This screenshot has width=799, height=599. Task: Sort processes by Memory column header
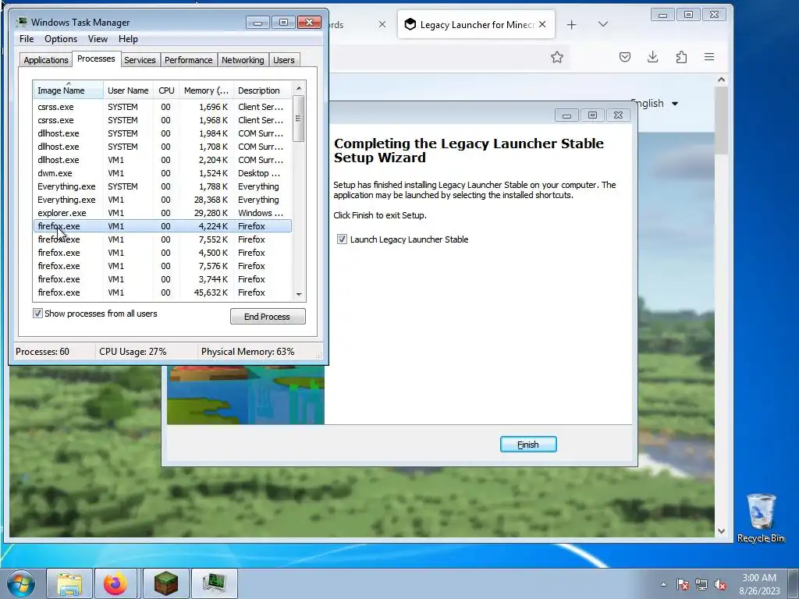[206, 90]
